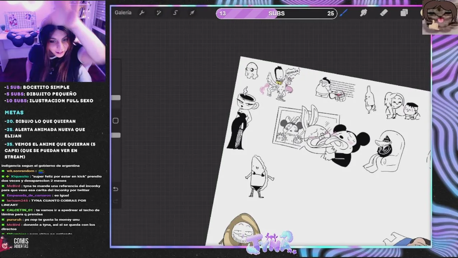Click chat username larisam245
This screenshot has width=458, height=258.
coord(17,201)
